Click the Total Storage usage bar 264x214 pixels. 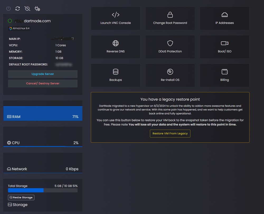coord(43,190)
